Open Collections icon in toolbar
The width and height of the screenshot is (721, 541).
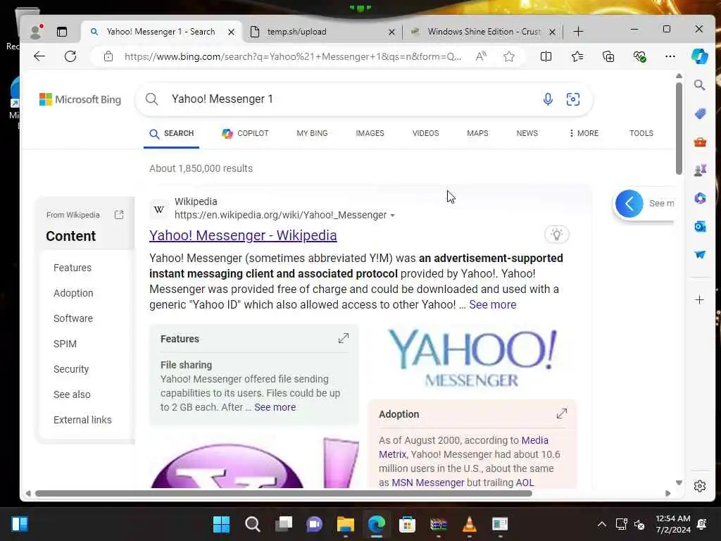(608, 56)
